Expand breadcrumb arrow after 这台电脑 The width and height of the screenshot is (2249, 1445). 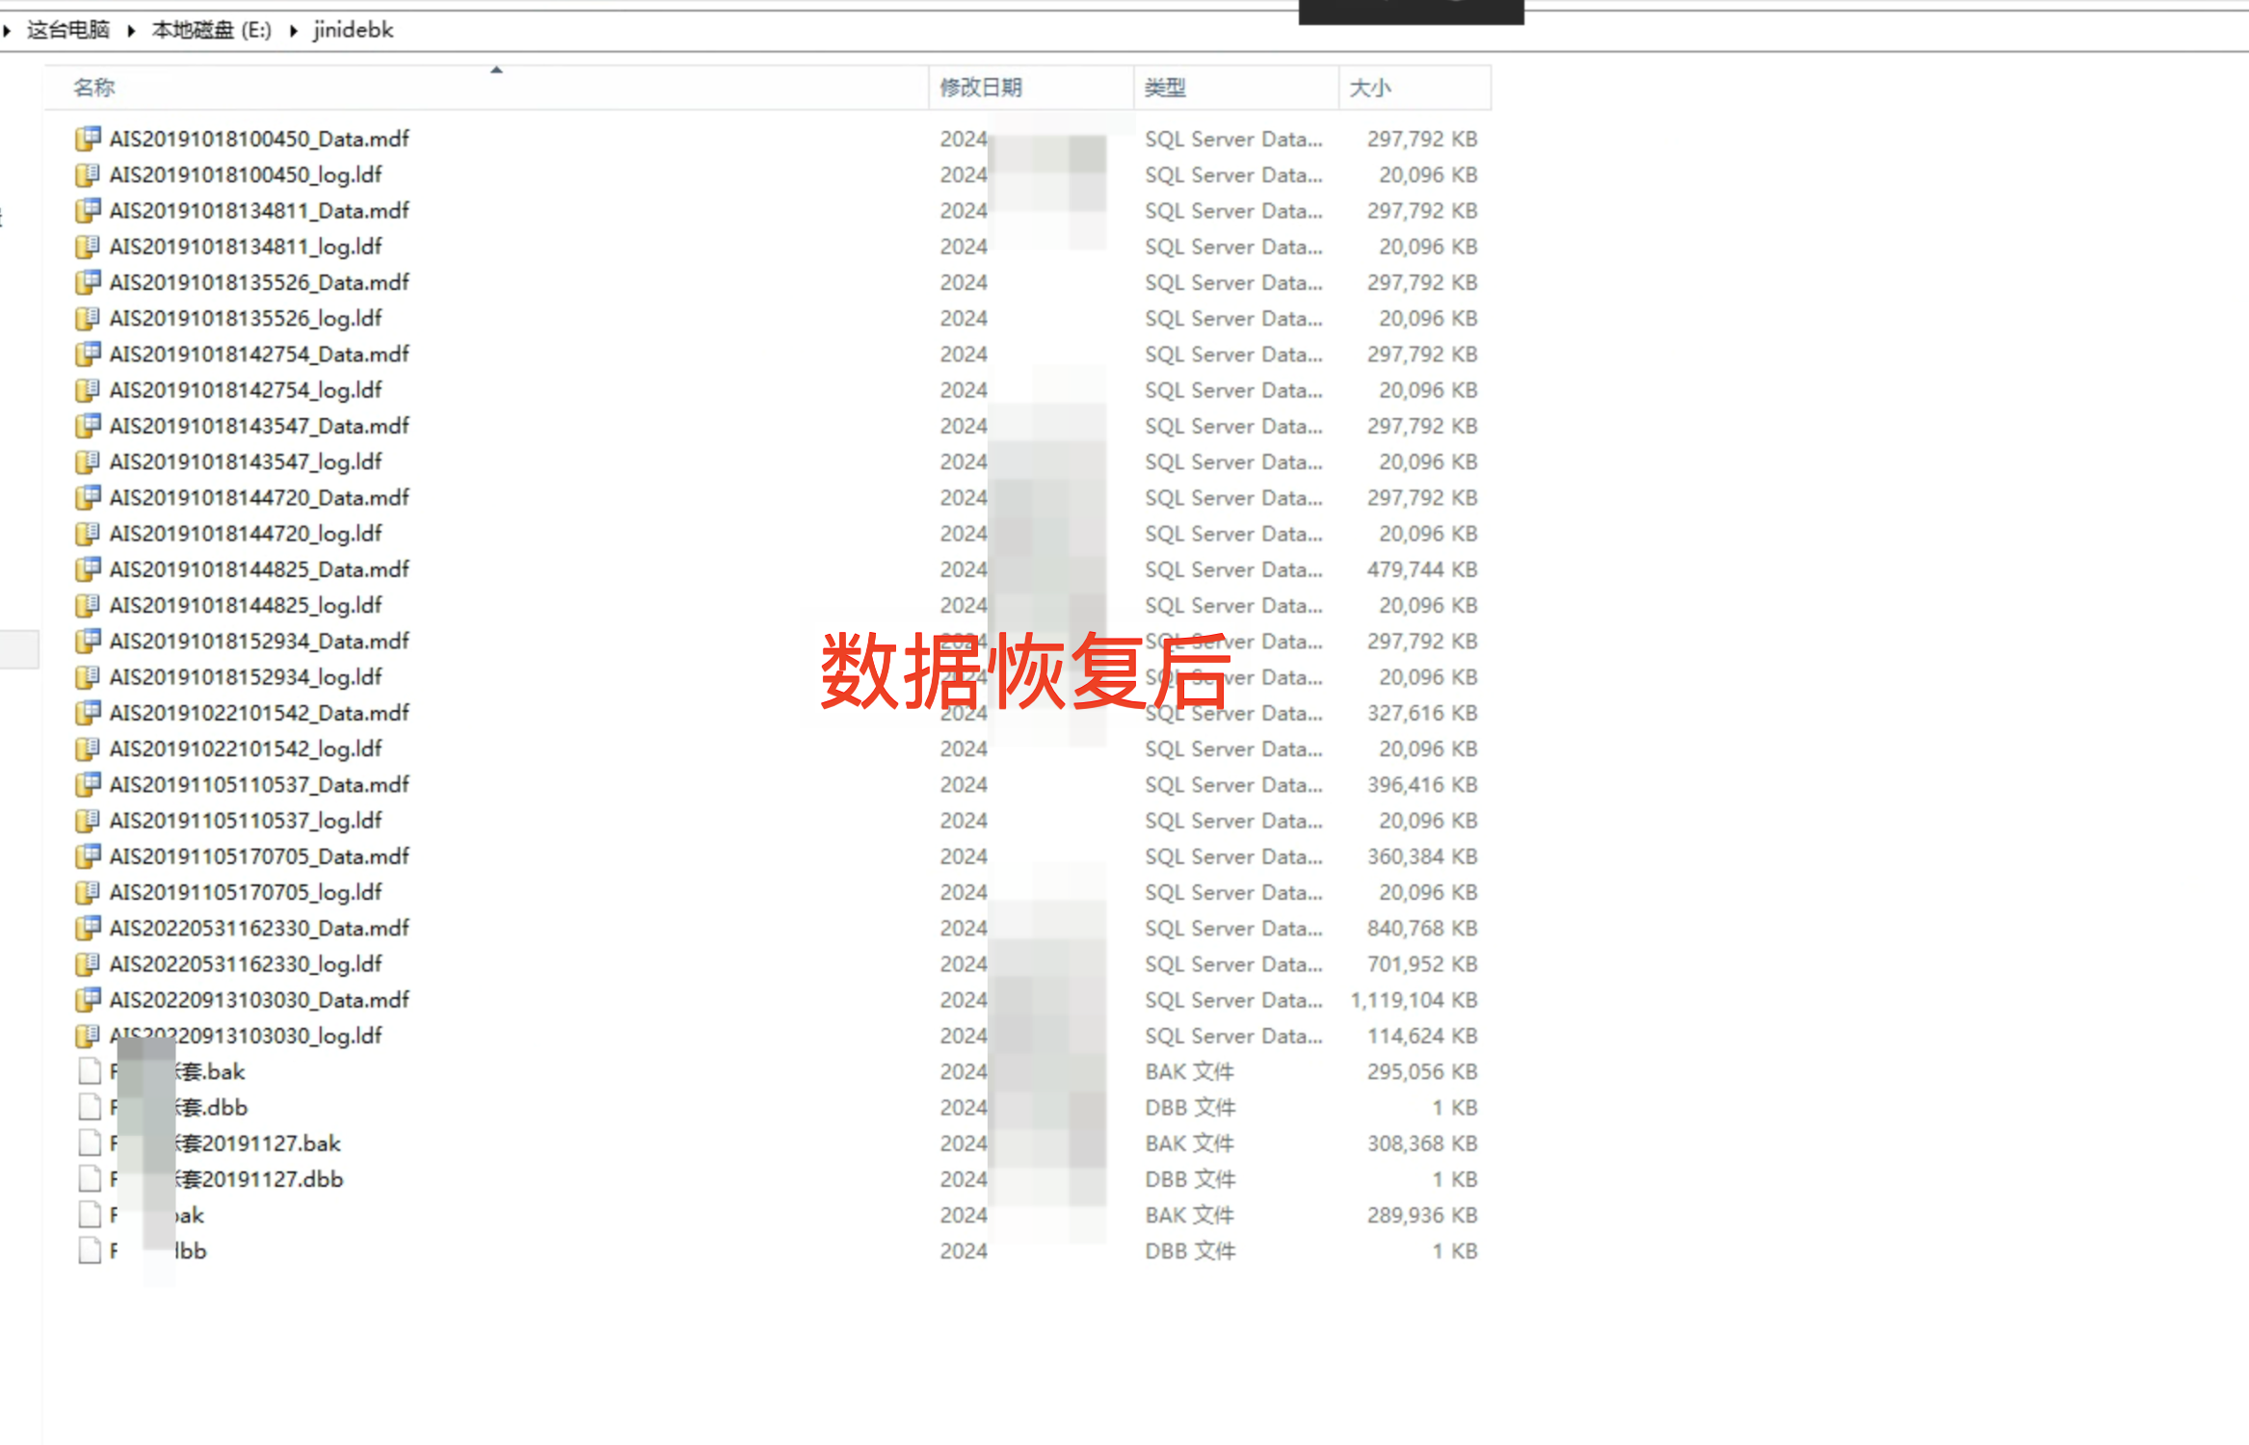[x=130, y=31]
